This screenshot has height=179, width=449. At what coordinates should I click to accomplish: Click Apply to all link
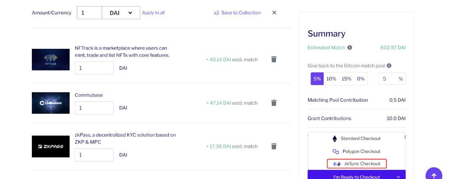pos(153,13)
